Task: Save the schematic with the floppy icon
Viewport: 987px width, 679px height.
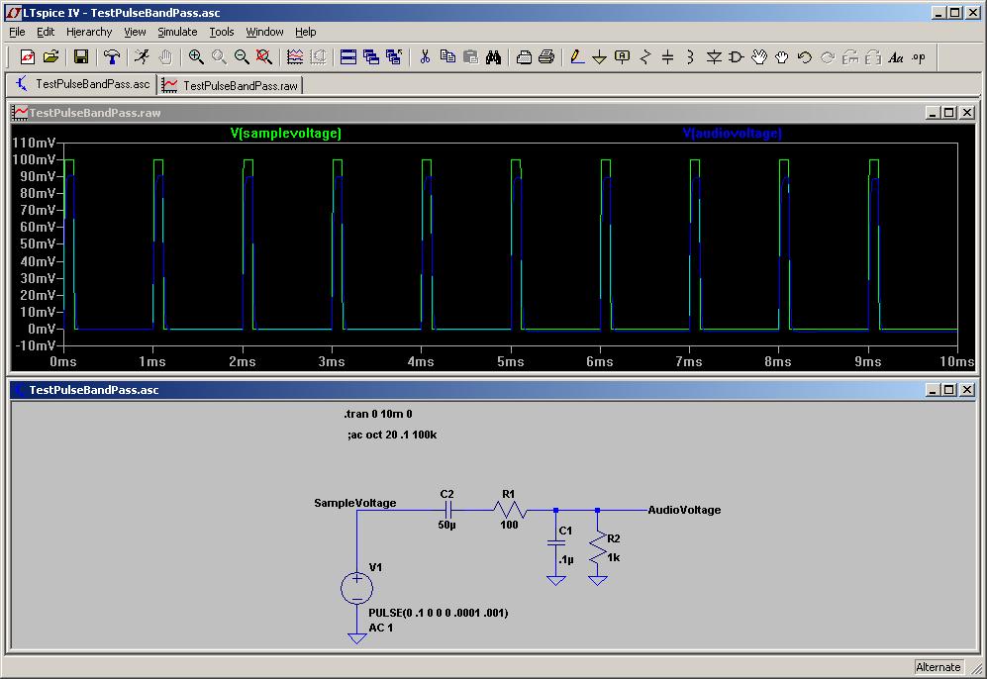Action: 81,57
